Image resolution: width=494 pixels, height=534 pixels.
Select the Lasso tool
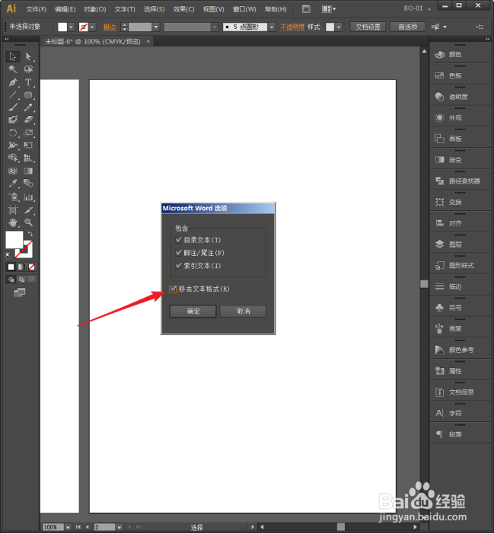pos(28,69)
